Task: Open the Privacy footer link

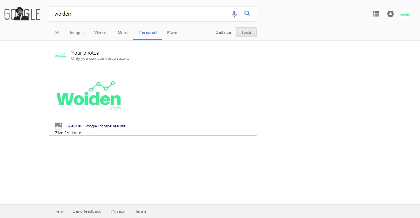Action: click(x=118, y=211)
